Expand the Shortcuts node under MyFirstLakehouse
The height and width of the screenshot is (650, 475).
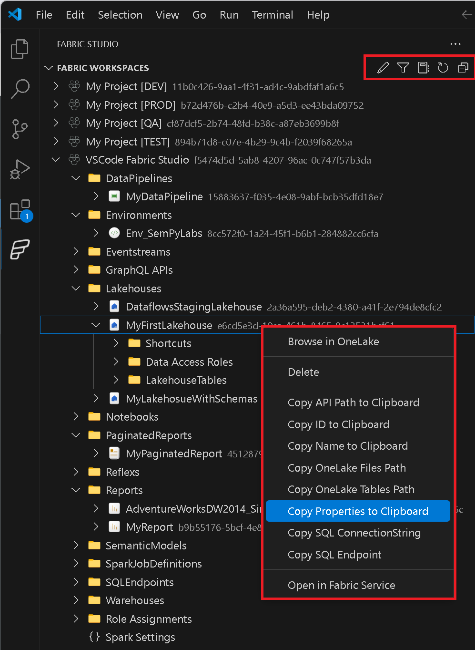(115, 343)
